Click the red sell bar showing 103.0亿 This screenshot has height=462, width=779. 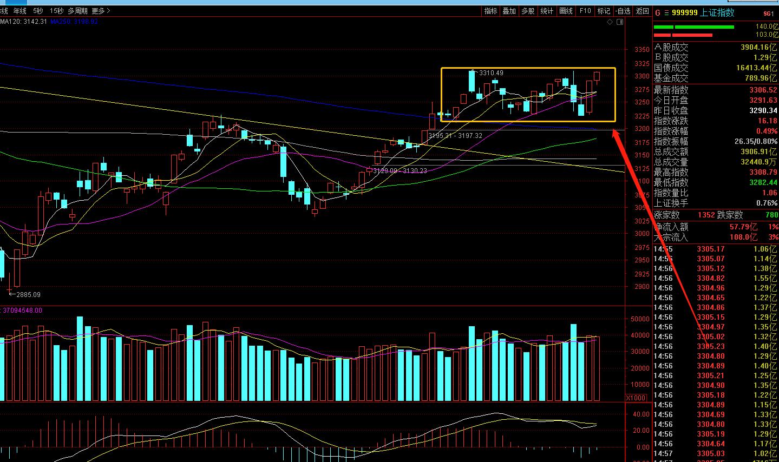pyautogui.click(x=683, y=36)
